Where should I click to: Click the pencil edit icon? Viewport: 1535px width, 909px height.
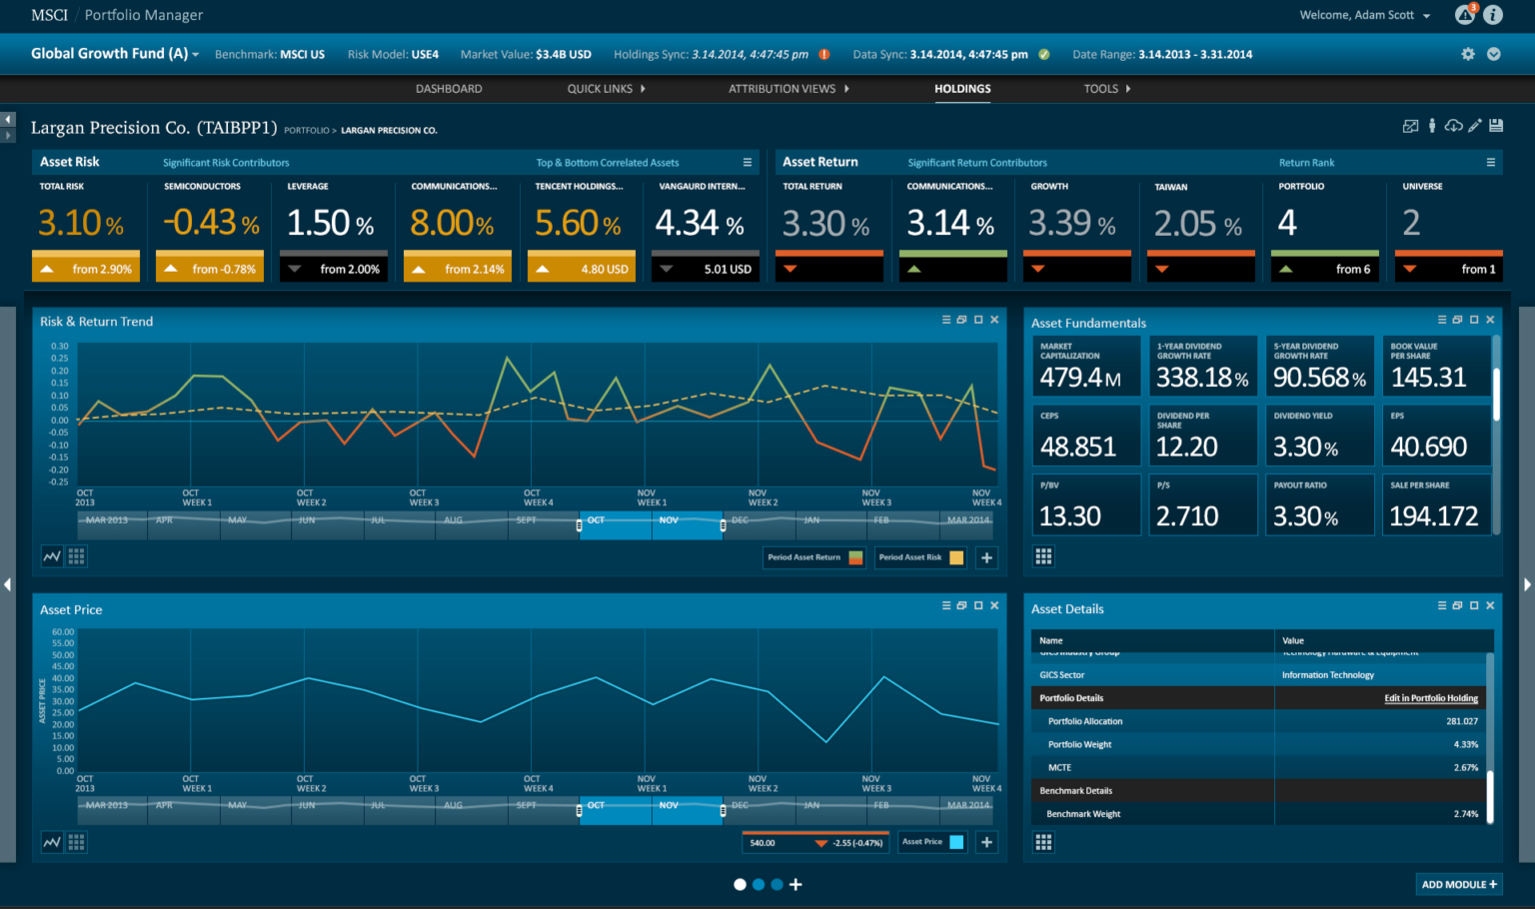click(1475, 126)
